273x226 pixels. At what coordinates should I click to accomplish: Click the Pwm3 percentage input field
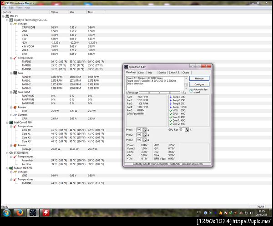[140, 140]
